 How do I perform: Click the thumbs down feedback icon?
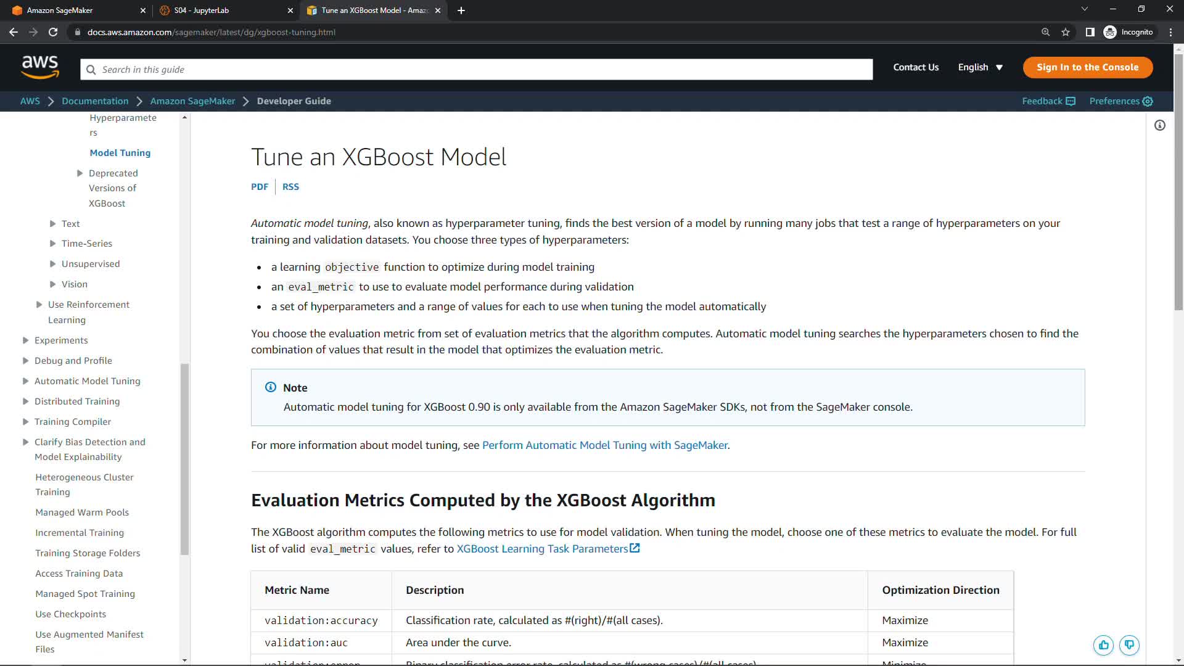pyautogui.click(x=1129, y=645)
